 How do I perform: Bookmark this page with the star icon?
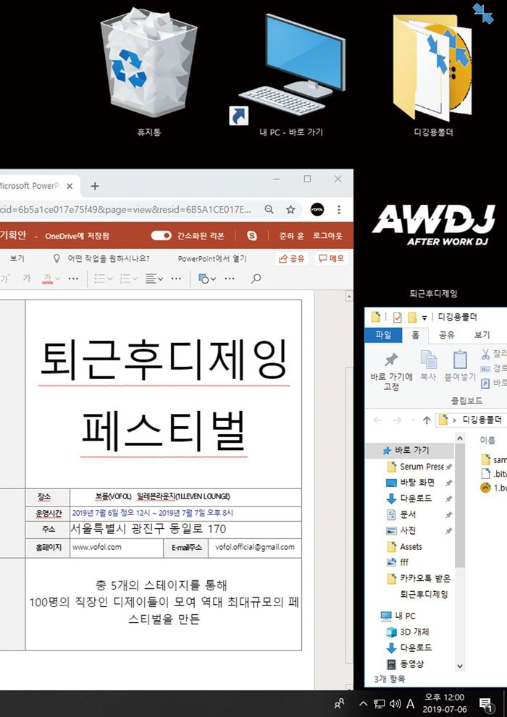(290, 209)
